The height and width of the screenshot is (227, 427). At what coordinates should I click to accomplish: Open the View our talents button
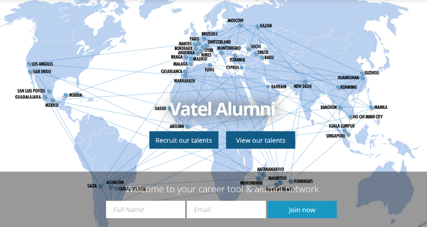[x=260, y=140]
